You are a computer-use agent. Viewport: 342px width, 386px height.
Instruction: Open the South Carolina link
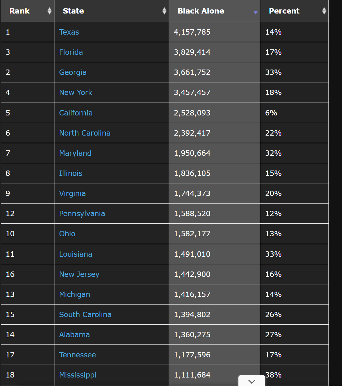[85, 315]
